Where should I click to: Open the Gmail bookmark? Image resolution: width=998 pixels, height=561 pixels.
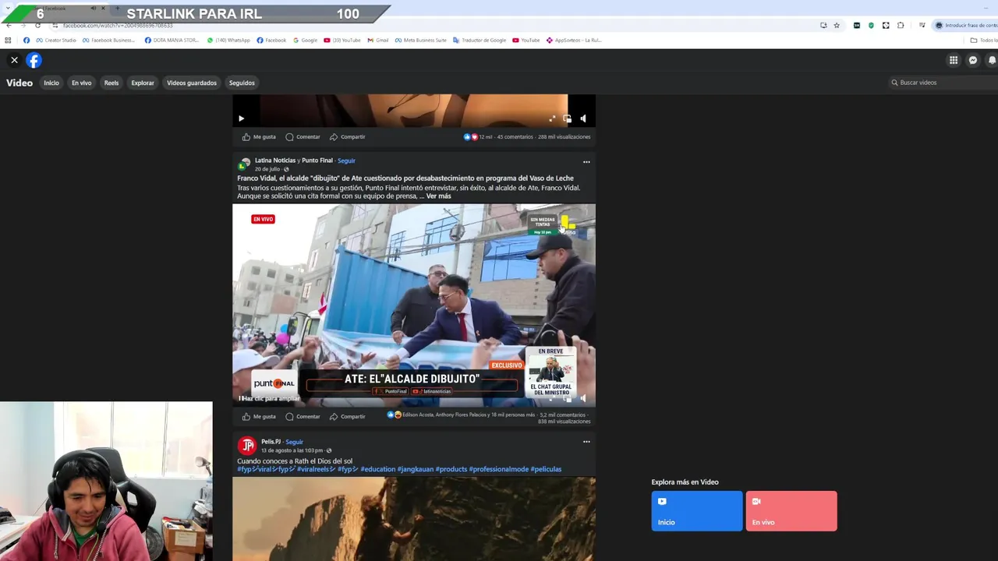378,41
